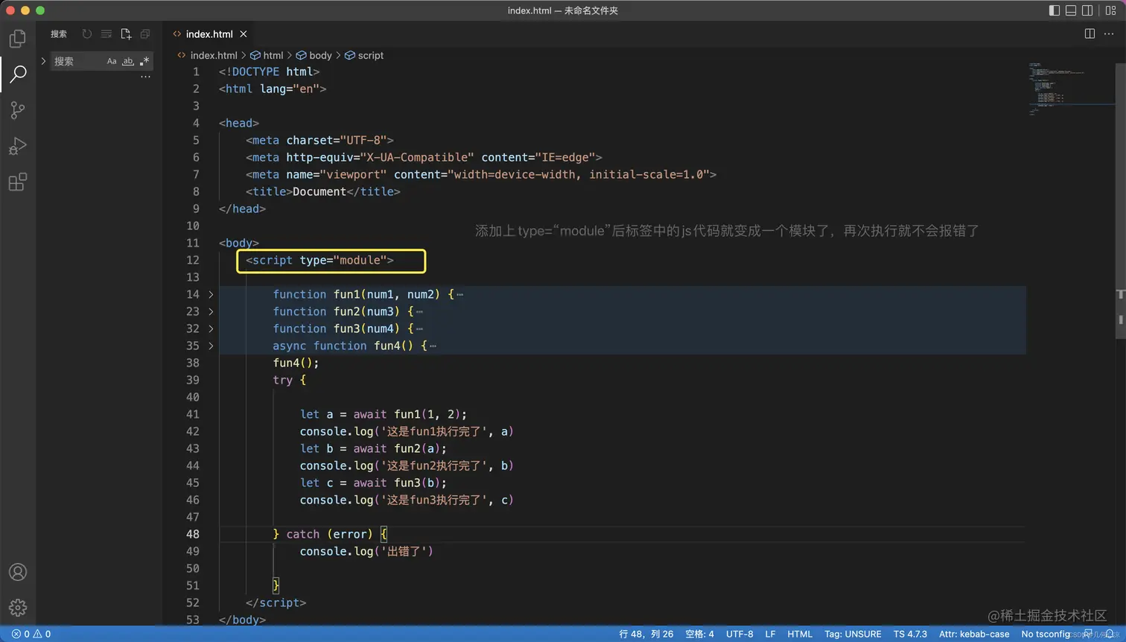Select the index.html editor tab
This screenshot has height=642, width=1126.
pos(209,34)
